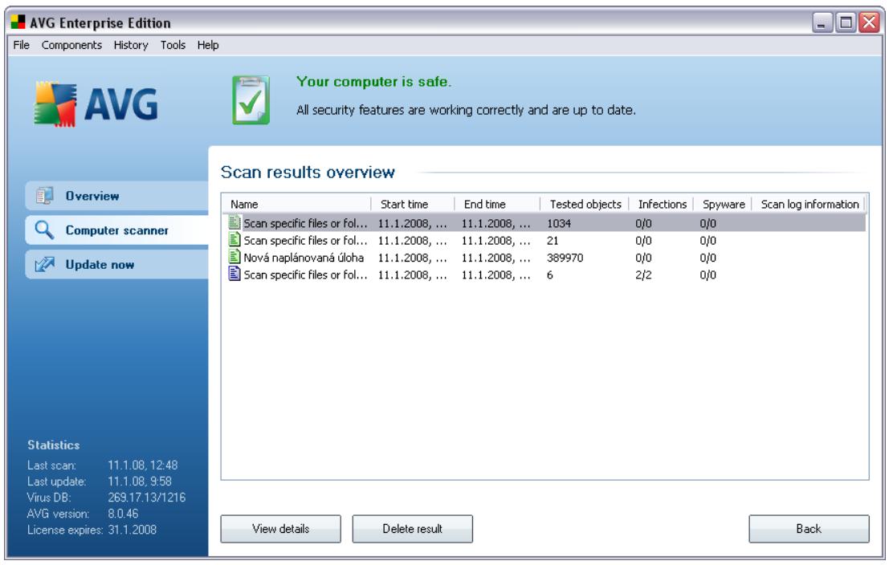
Task: Sort by the Infections column header
Action: [x=662, y=204]
